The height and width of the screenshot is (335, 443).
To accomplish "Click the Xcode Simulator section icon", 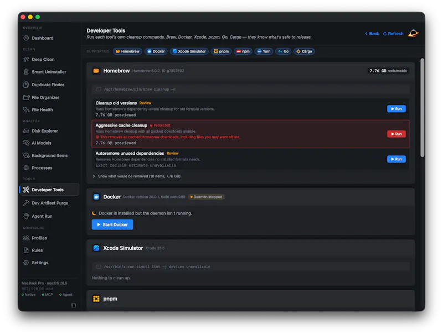I will (96, 248).
